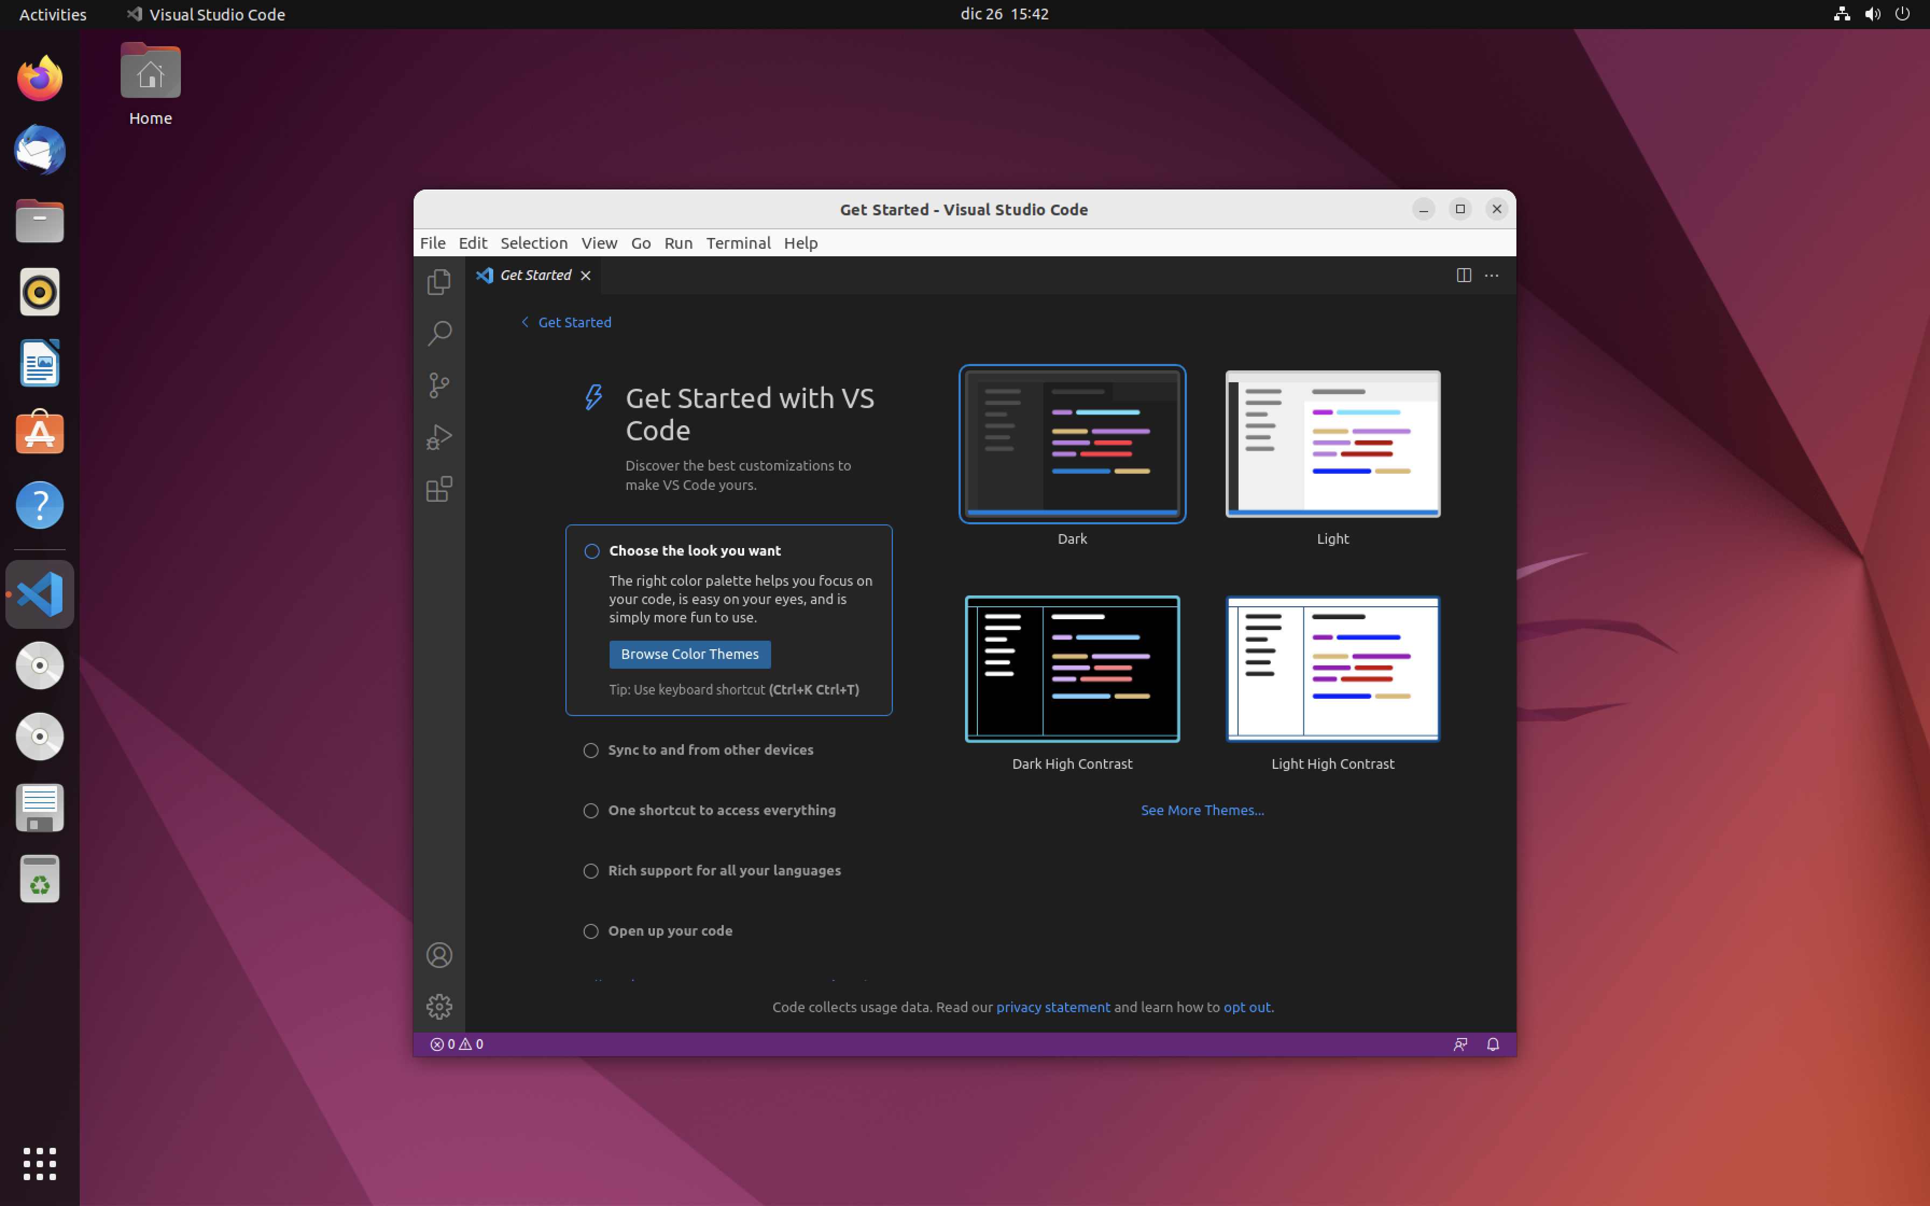
Task: Open Rhythmbox from the dock
Action: click(39, 292)
